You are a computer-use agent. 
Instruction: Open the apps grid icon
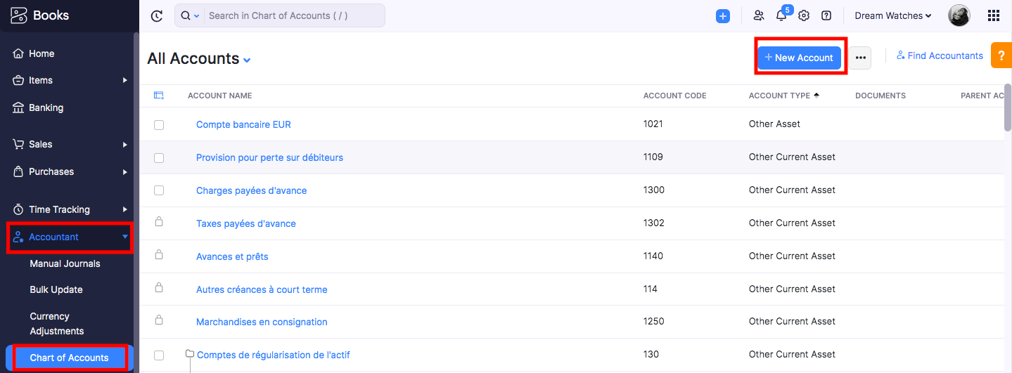pos(994,15)
